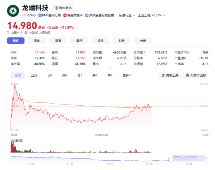This screenshot has width=215, height=170.
Task: Switch chart to 月K
Action: pos(80,76)
